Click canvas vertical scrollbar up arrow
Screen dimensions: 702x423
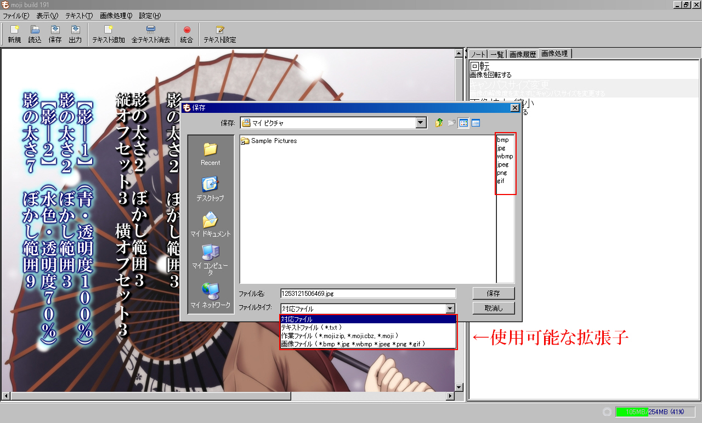point(460,53)
